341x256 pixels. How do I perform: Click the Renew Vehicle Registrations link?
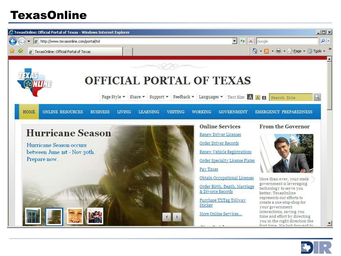click(x=225, y=152)
